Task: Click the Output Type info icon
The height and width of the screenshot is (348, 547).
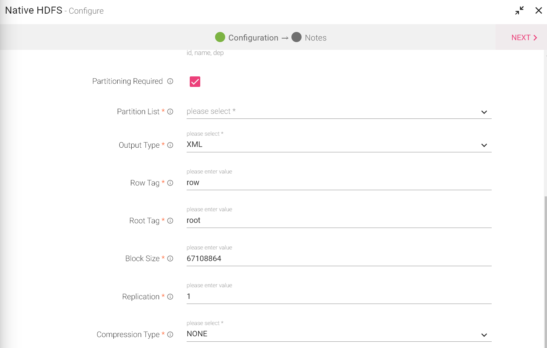Action: point(170,145)
